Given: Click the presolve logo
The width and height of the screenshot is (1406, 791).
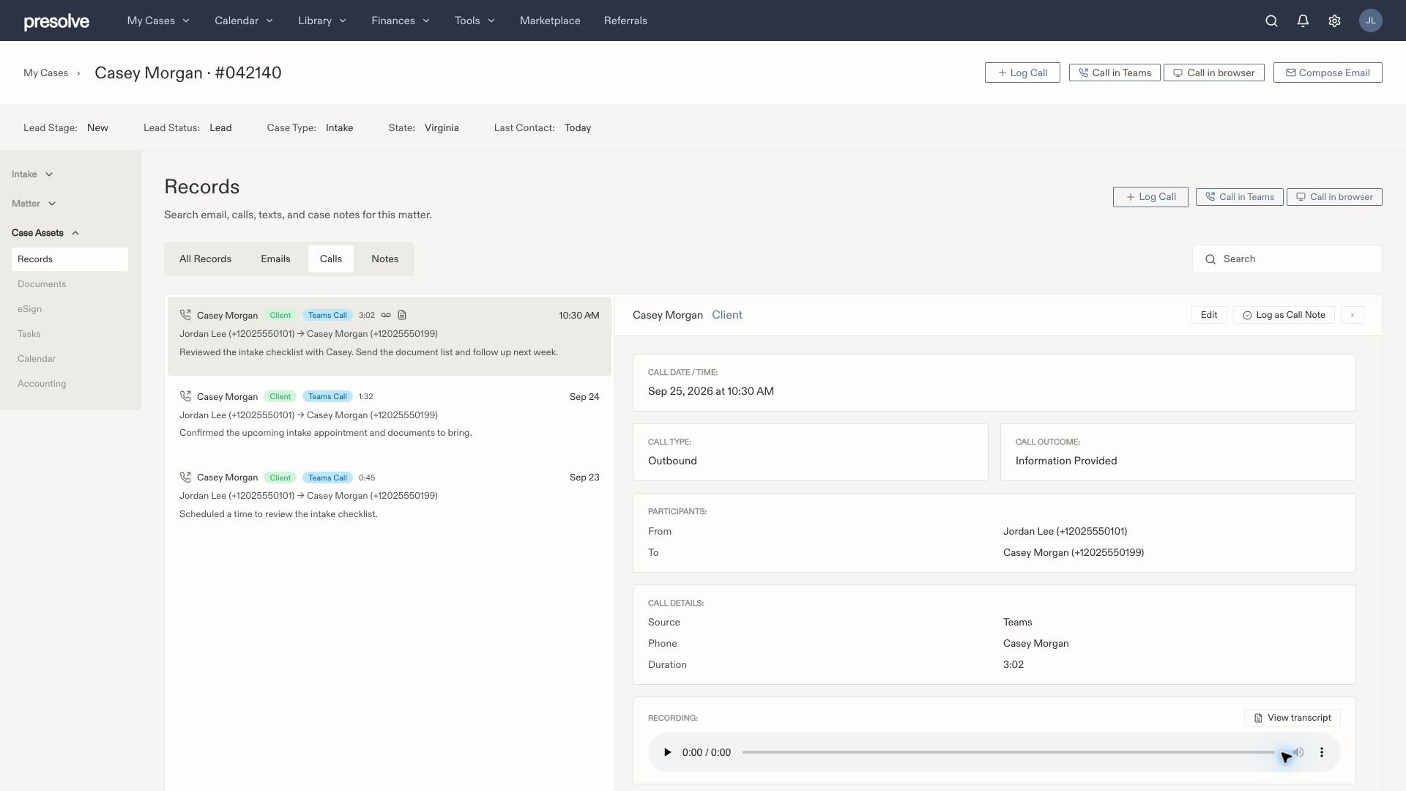Looking at the screenshot, I should point(56,21).
